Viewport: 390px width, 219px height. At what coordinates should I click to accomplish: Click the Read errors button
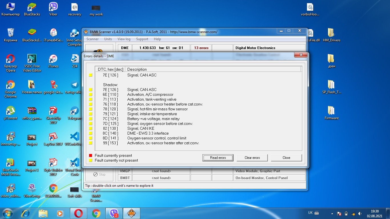[218, 158]
